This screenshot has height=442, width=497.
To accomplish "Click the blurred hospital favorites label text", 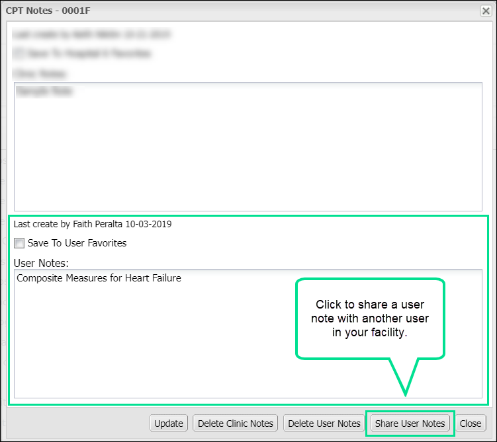I will (89, 54).
